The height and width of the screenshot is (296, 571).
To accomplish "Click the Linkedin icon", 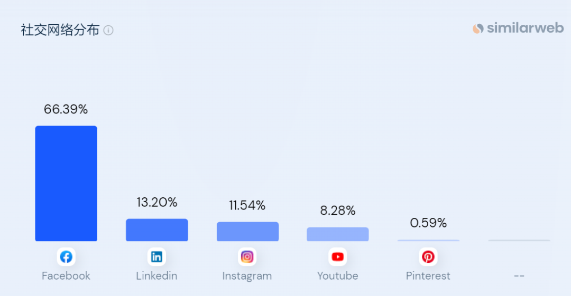I will 156,257.
